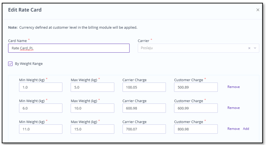Edit the Customer Charge value 800.98
The height and width of the screenshot is (145, 266).
(x=196, y=129)
